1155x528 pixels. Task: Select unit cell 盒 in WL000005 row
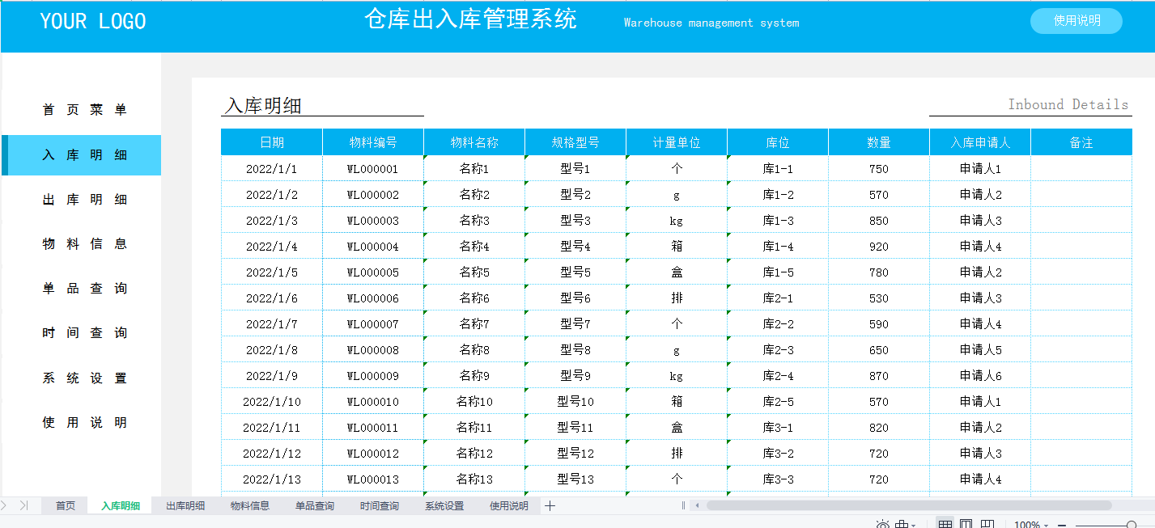click(677, 272)
